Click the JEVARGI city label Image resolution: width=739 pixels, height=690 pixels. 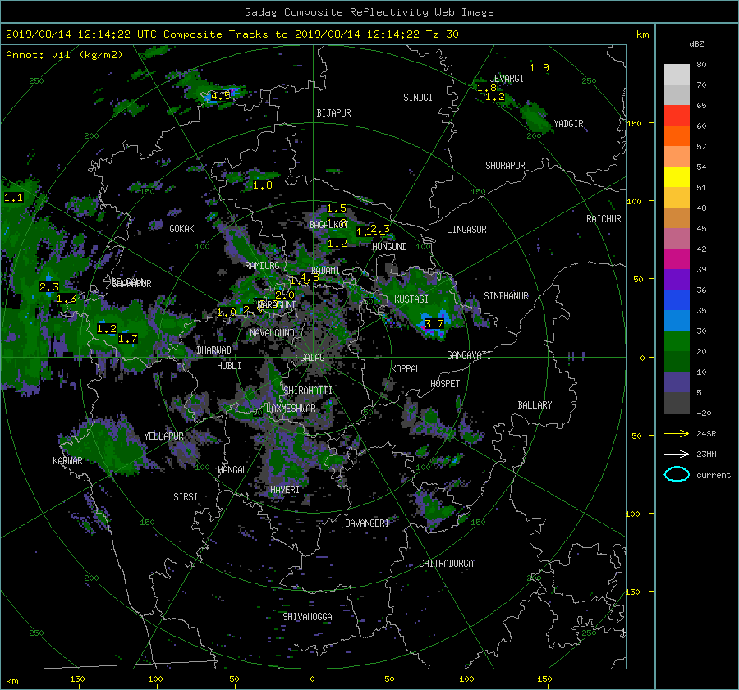pos(507,79)
